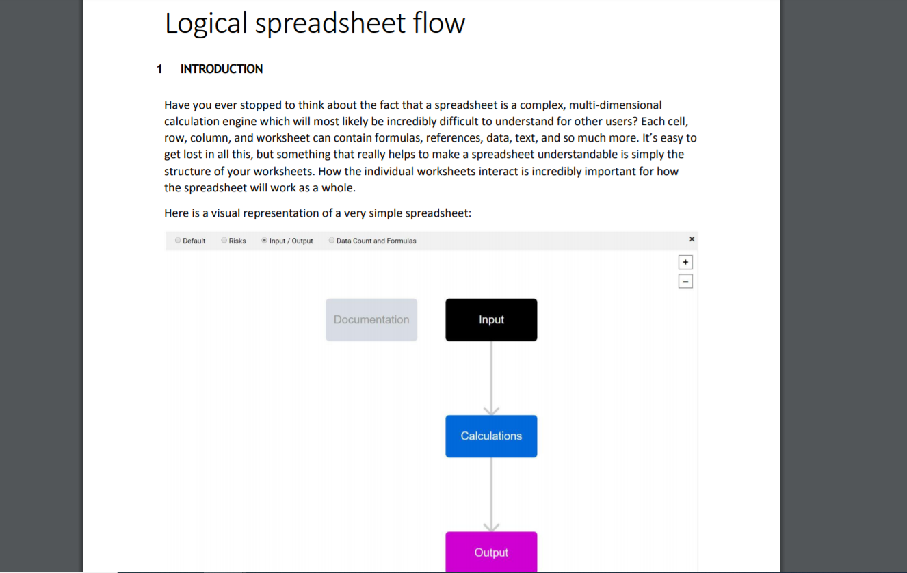
Task: Click the section number 1 before INTRODUCTION
Action: [159, 69]
